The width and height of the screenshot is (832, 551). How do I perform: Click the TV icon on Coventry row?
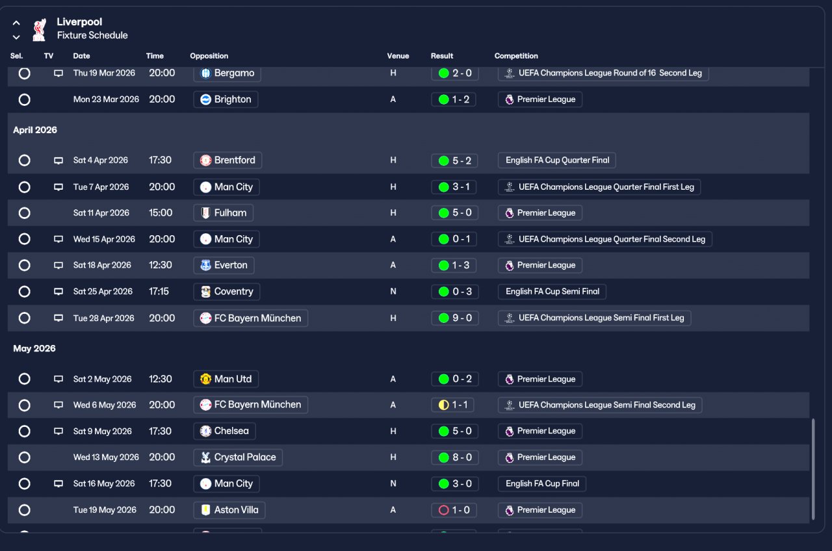coord(58,292)
